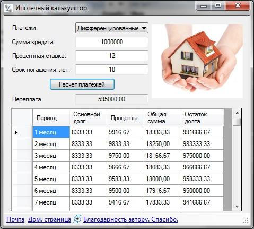Focus the Срок погашения, лет field

(x=112, y=70)
